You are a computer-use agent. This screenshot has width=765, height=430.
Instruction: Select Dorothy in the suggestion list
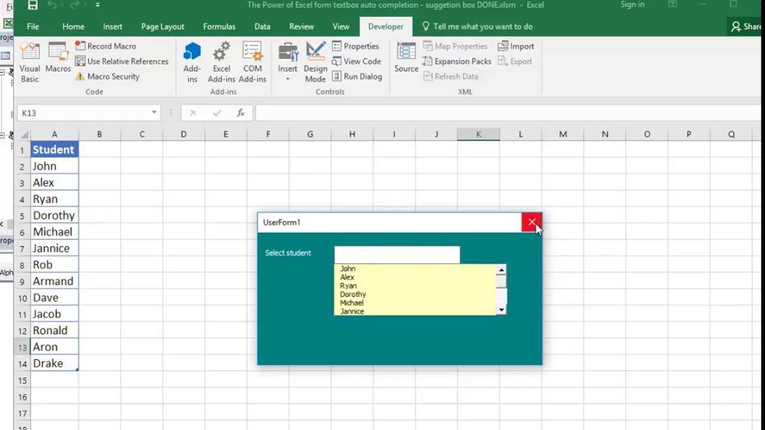click(x=353, y=294)
